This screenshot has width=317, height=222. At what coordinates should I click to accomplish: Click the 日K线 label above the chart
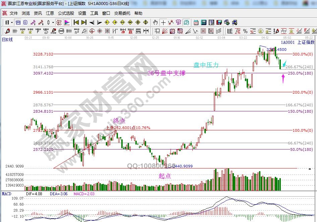coord(7,39)
